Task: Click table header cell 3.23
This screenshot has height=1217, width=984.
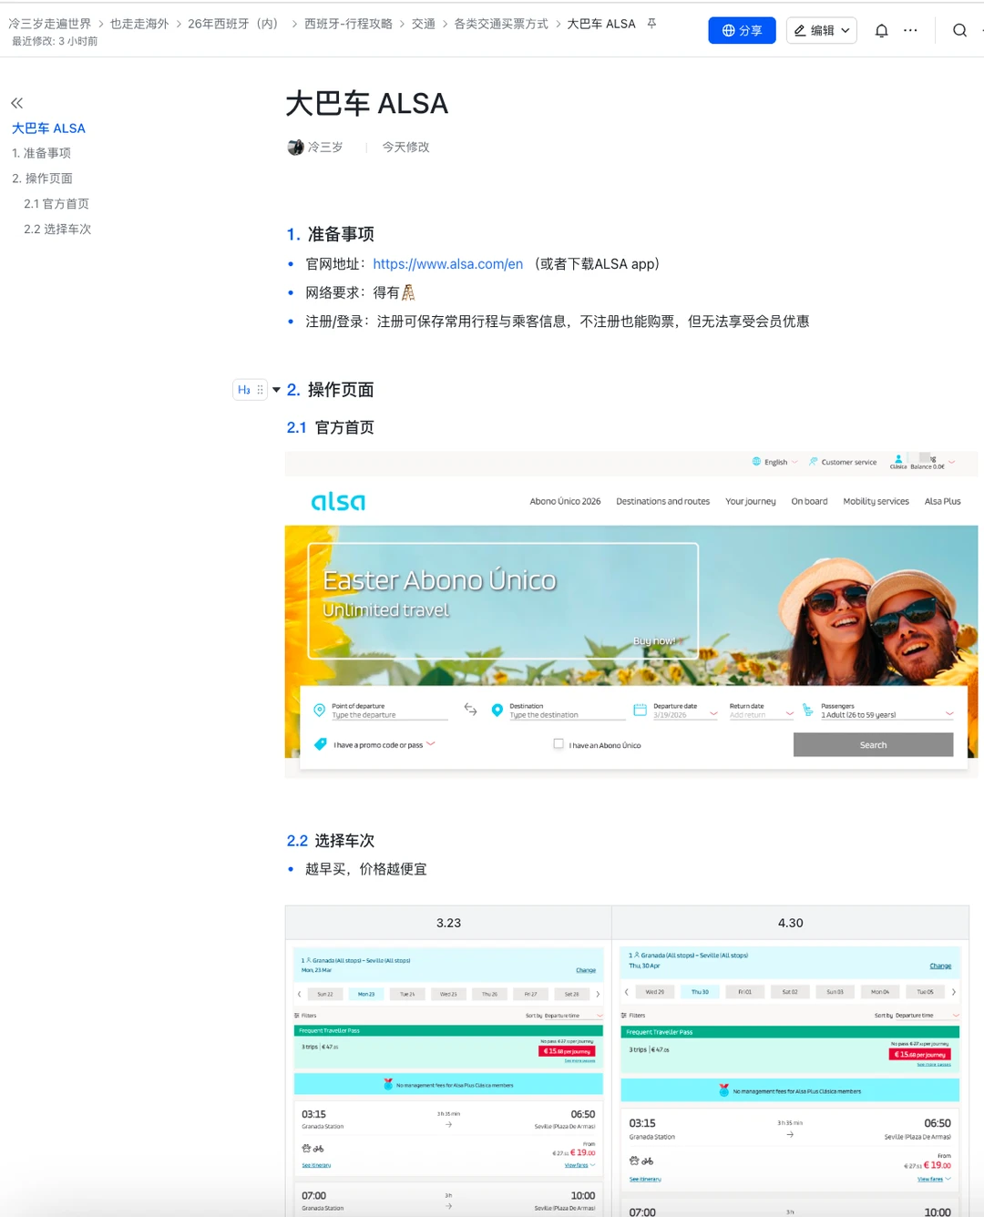Action: [448, 923]
